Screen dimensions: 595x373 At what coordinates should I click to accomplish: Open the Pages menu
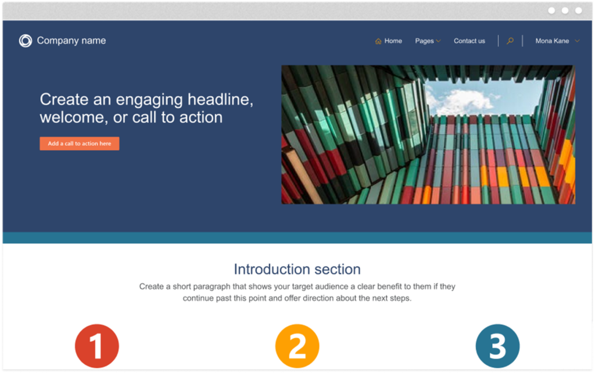[424, 41]
